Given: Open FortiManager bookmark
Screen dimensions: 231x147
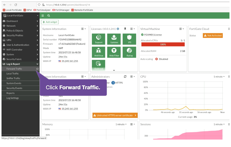Looking at the screenshot, I should (61, 10).
